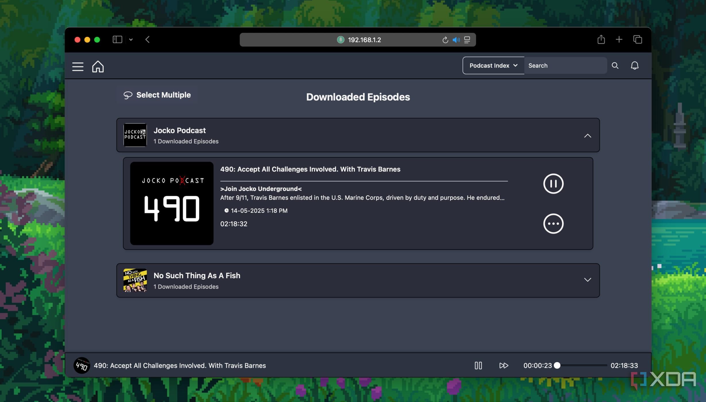
Task: Open Safari Share menu
Action: [601, 39]
